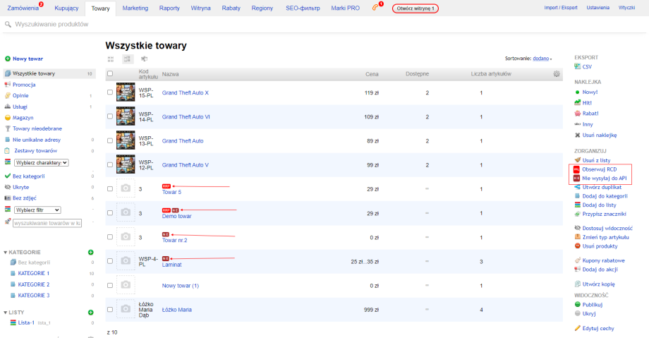
Task: Apply the Hit! sticker
Action: (x=578, y=102)
